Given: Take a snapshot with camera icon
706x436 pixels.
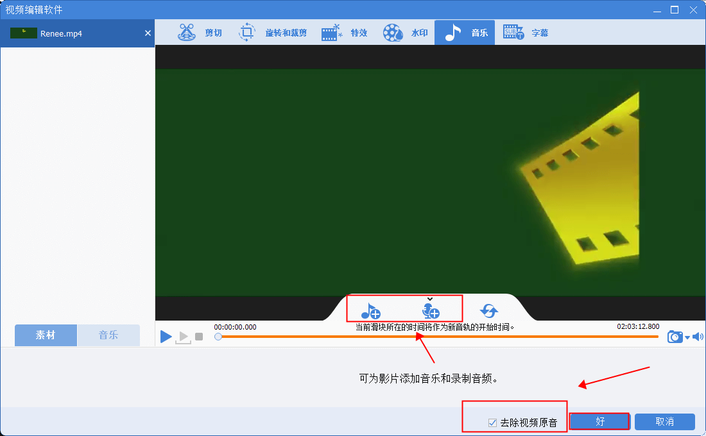Looking at the screenshot, I should (675, 337).
